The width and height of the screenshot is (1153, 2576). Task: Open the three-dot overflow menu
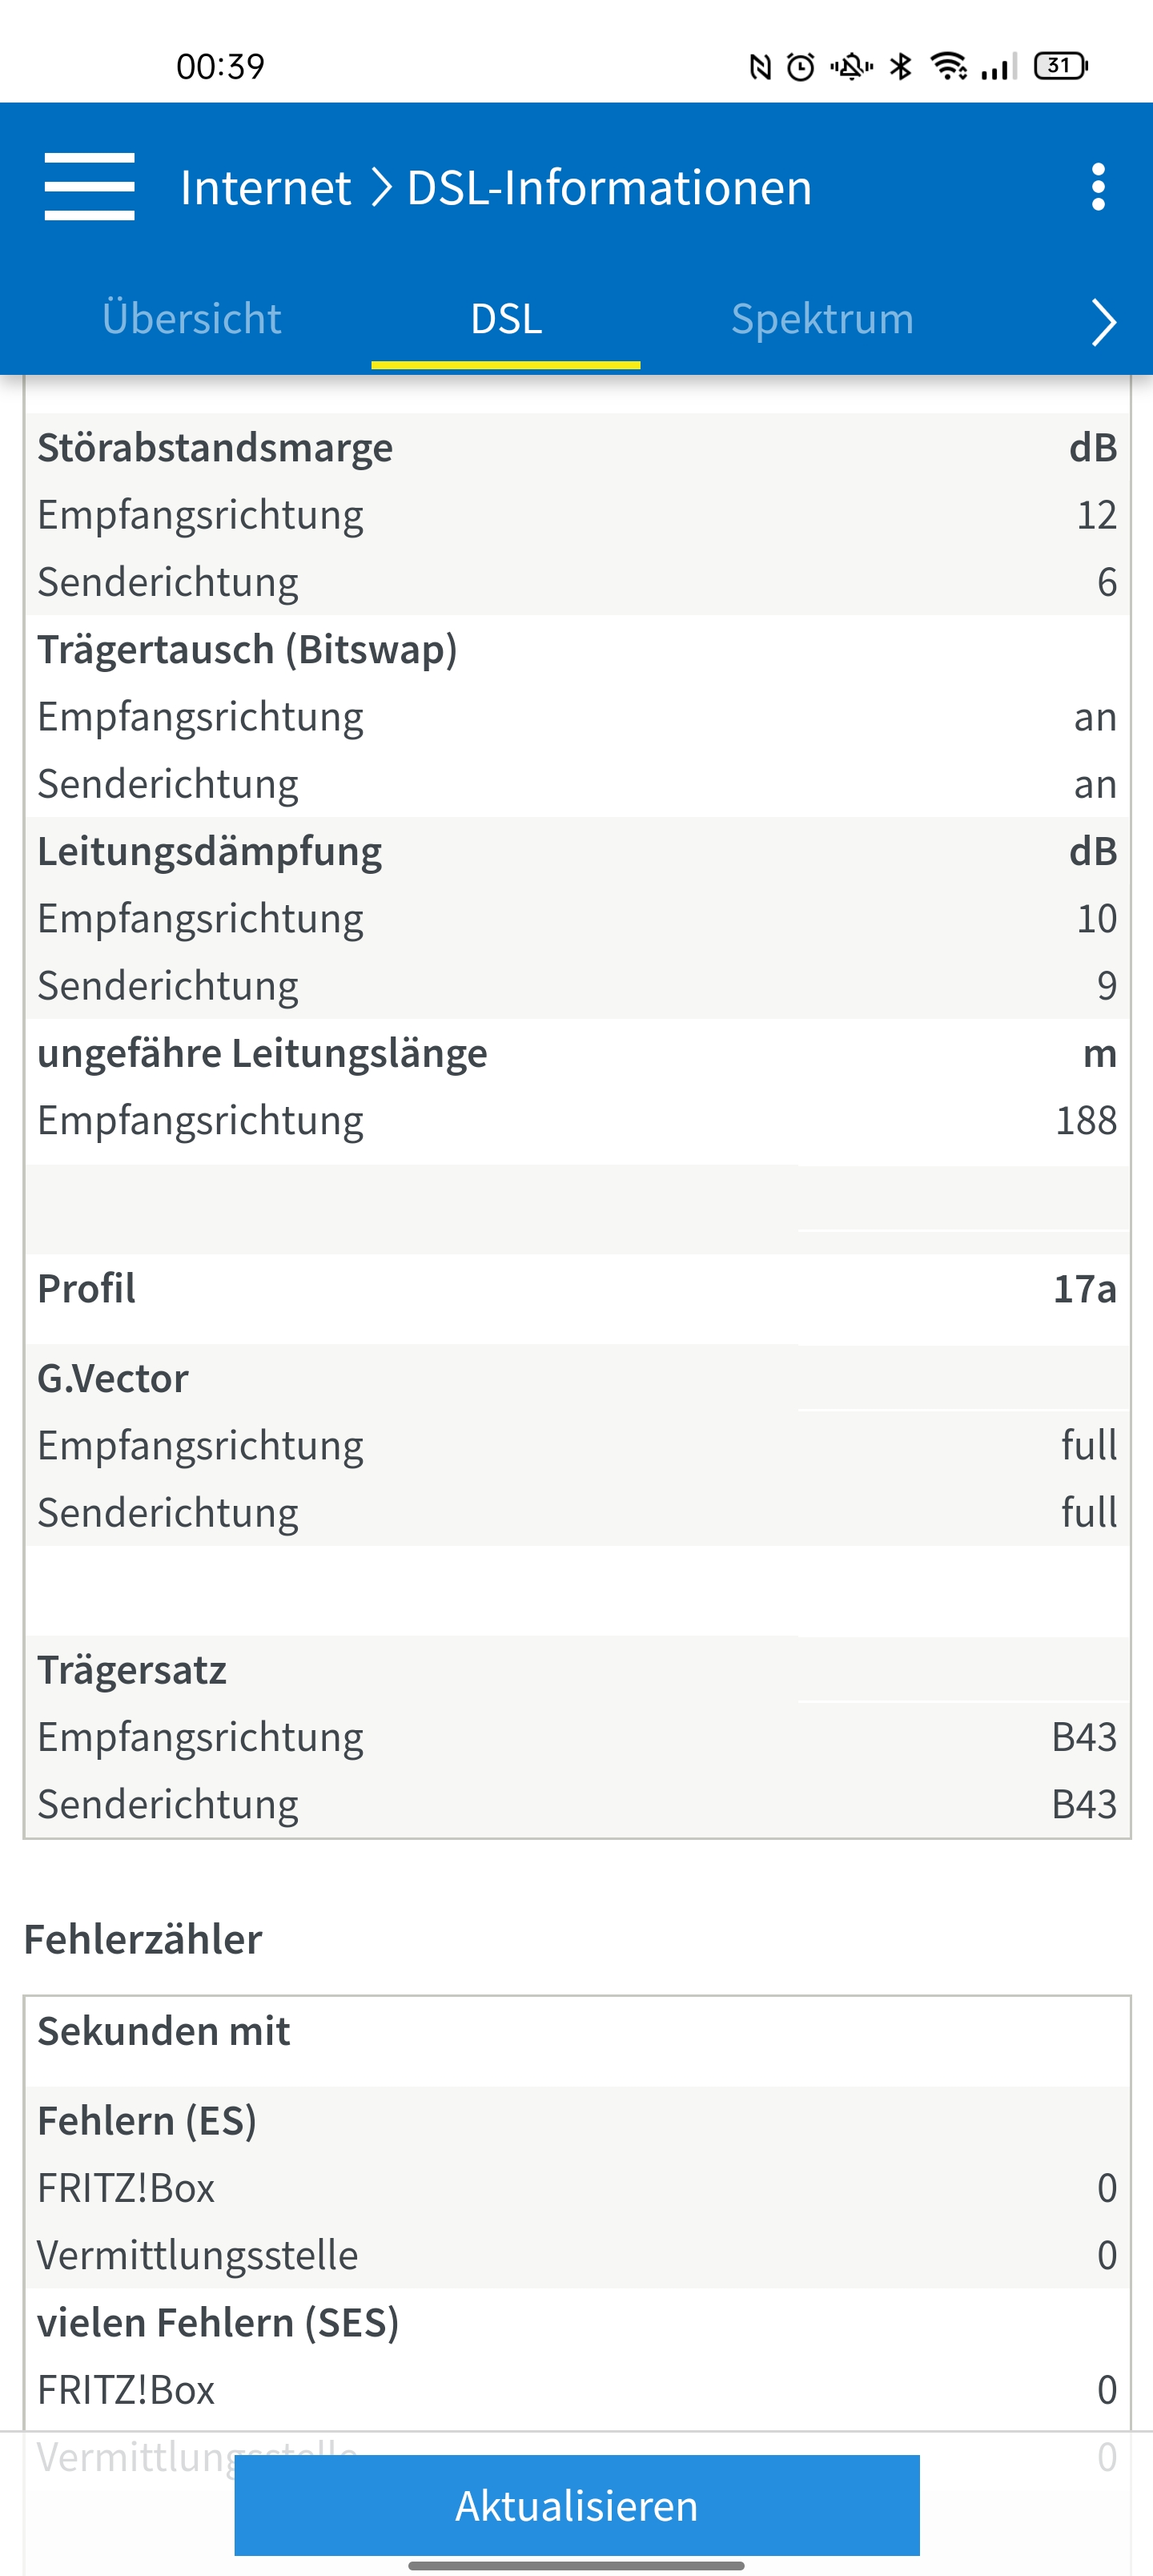(x=1098, y=187)
